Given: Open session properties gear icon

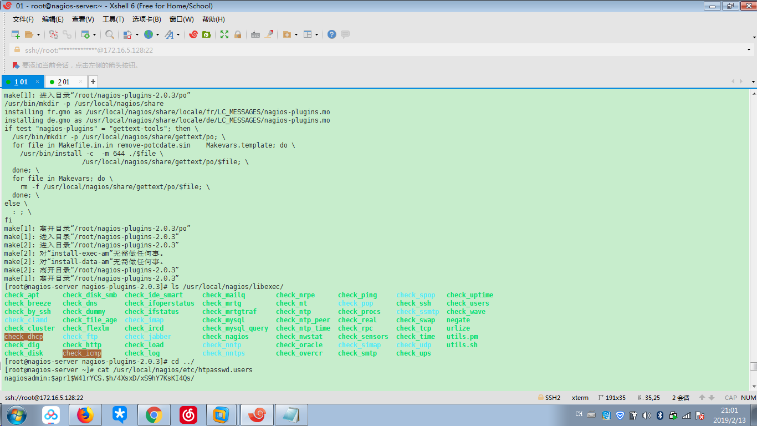Looking at the screenshot, I should point(85,34).
